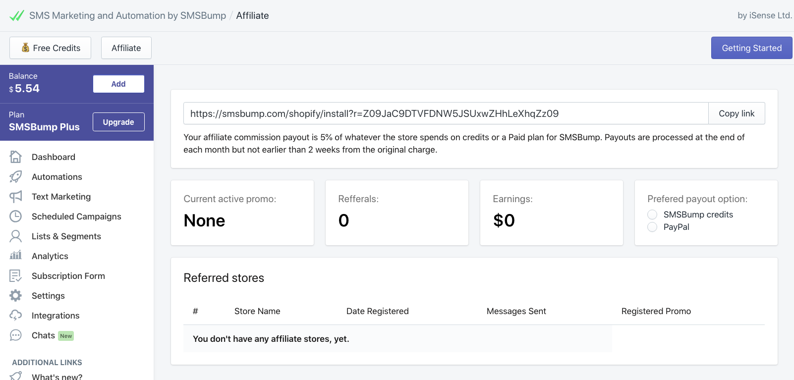
Task: Click the SMSBump Plus plan name
Action: click(44, 127)
